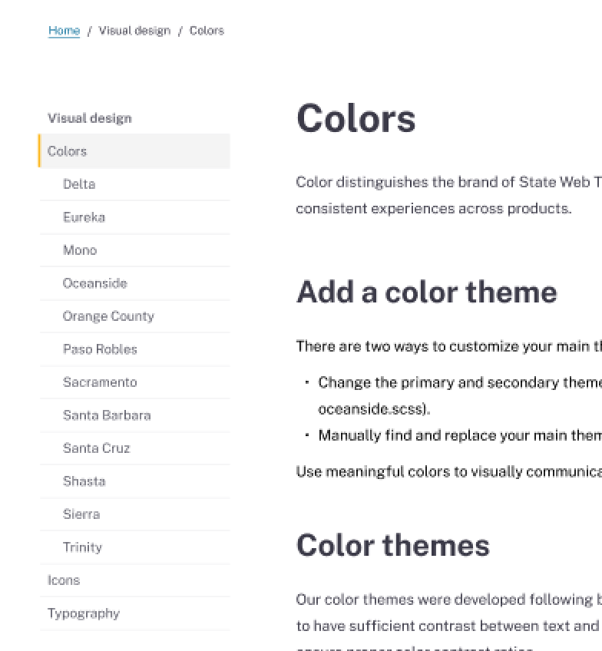Select the Eureka theme in the sidebar
The image size is (602, 651).
click(x=83, y=217)
